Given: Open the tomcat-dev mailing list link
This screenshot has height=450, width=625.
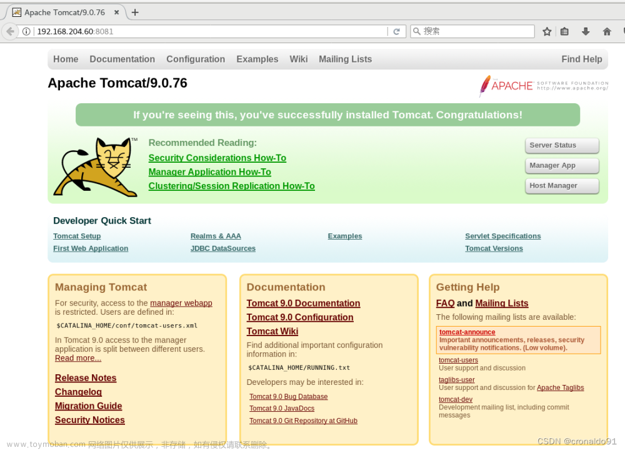Looking at the screenshot, I should pyautogui.click(x=456, y=399).
